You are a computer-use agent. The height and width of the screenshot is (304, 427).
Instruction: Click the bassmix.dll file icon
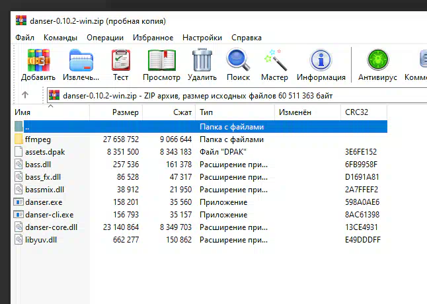19,189
